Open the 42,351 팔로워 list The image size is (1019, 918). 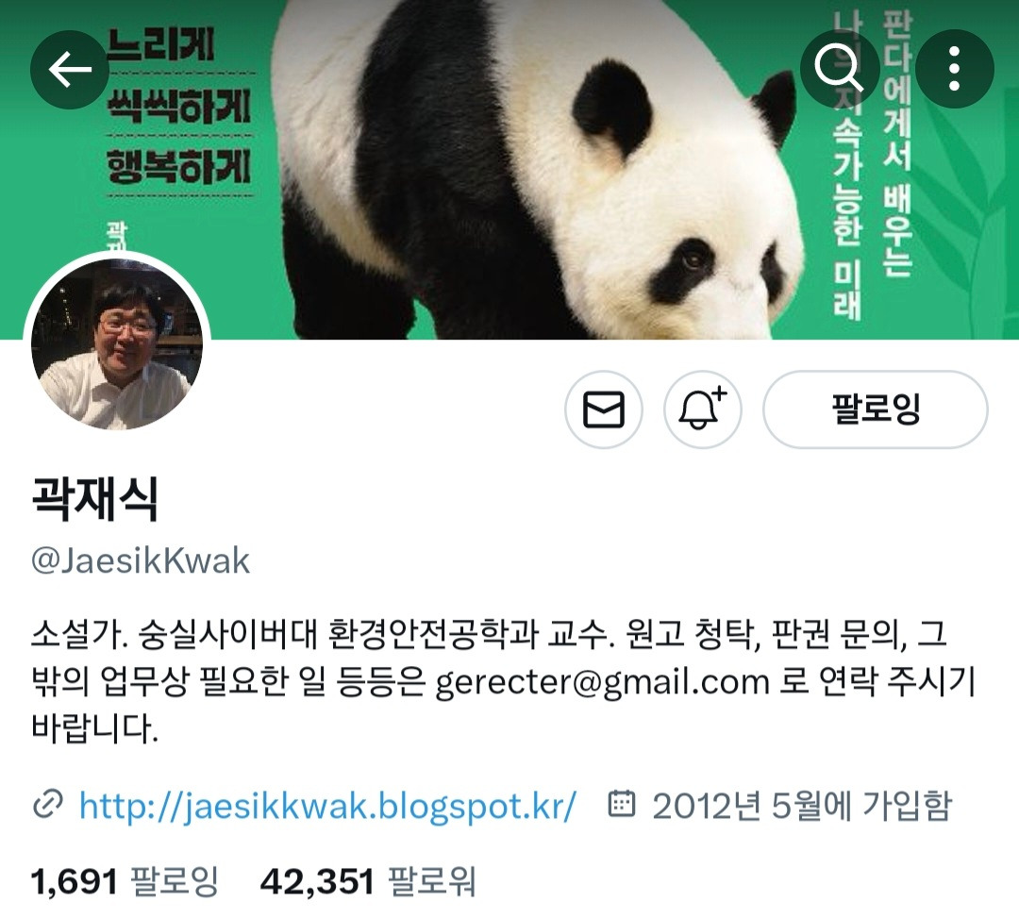(368, 881)
